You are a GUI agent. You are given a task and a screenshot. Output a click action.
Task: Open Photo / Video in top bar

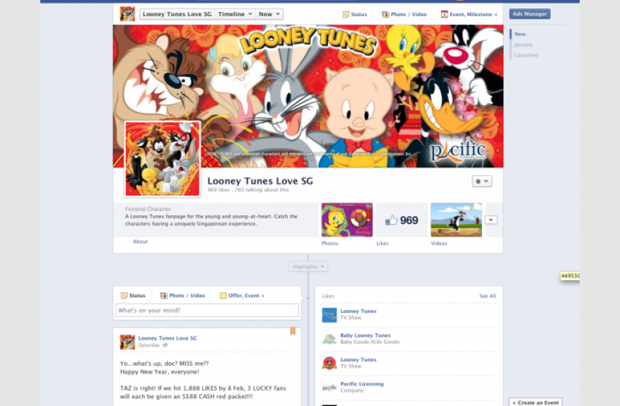(x=404, y=14)
